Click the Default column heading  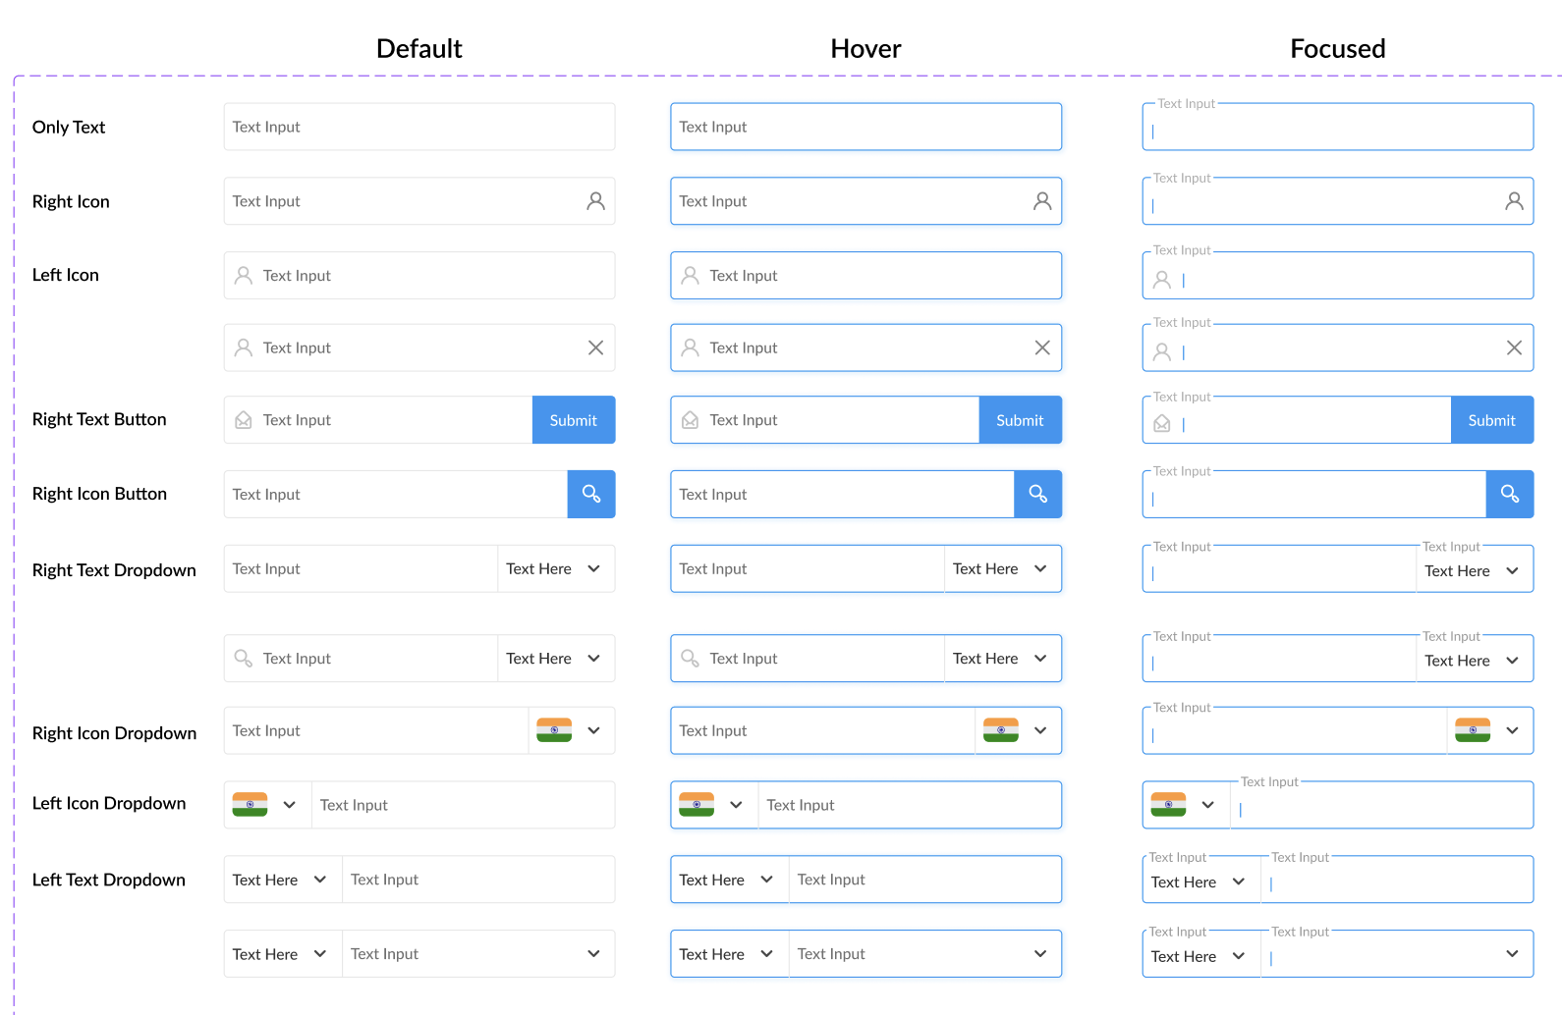coord(419,49)
